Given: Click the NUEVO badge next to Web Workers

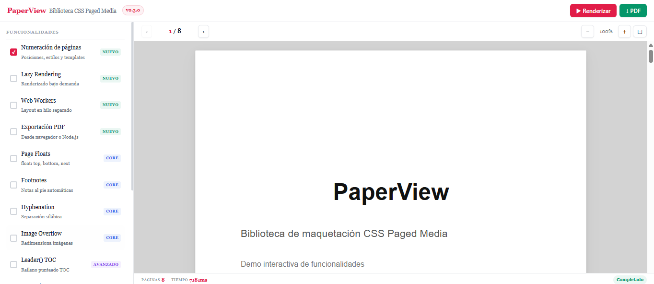Looking at the screenshot, I should tap(110, 105).
